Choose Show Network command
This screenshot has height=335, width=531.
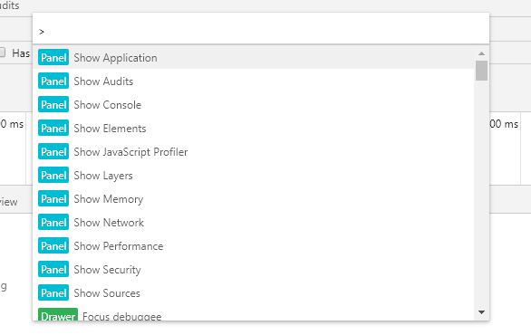click(x=254, y=223)
